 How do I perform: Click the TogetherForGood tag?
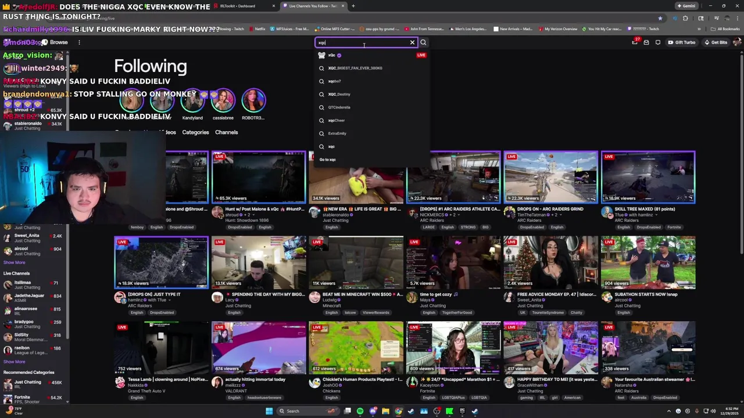pos(457,312)
